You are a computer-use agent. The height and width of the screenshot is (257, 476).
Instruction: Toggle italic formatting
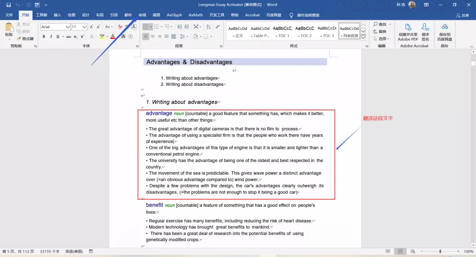tap(51, 37)
